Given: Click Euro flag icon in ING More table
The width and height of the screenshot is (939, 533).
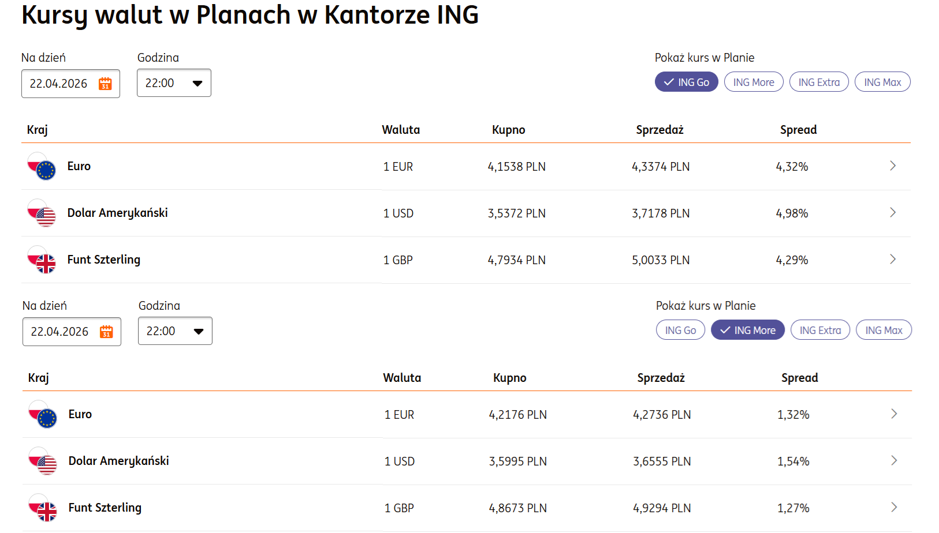Looking at the screenshot, I should (x=43, y=414).
